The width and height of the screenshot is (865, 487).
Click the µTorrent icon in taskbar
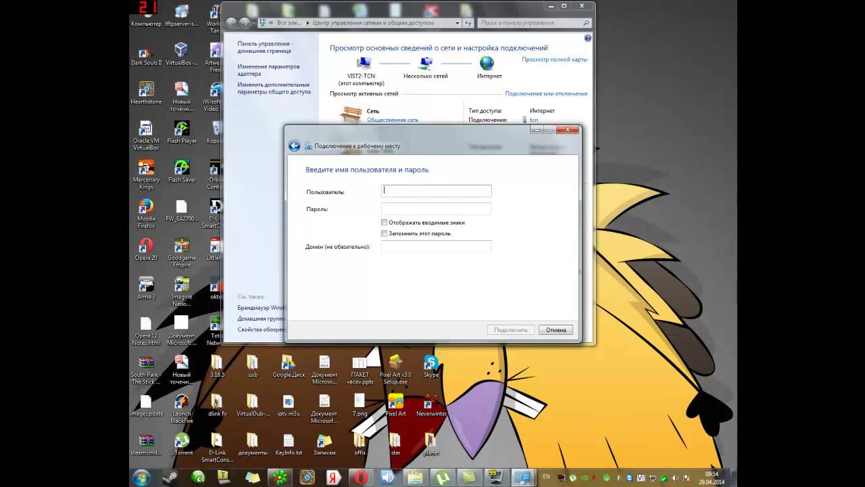[442, 478]
